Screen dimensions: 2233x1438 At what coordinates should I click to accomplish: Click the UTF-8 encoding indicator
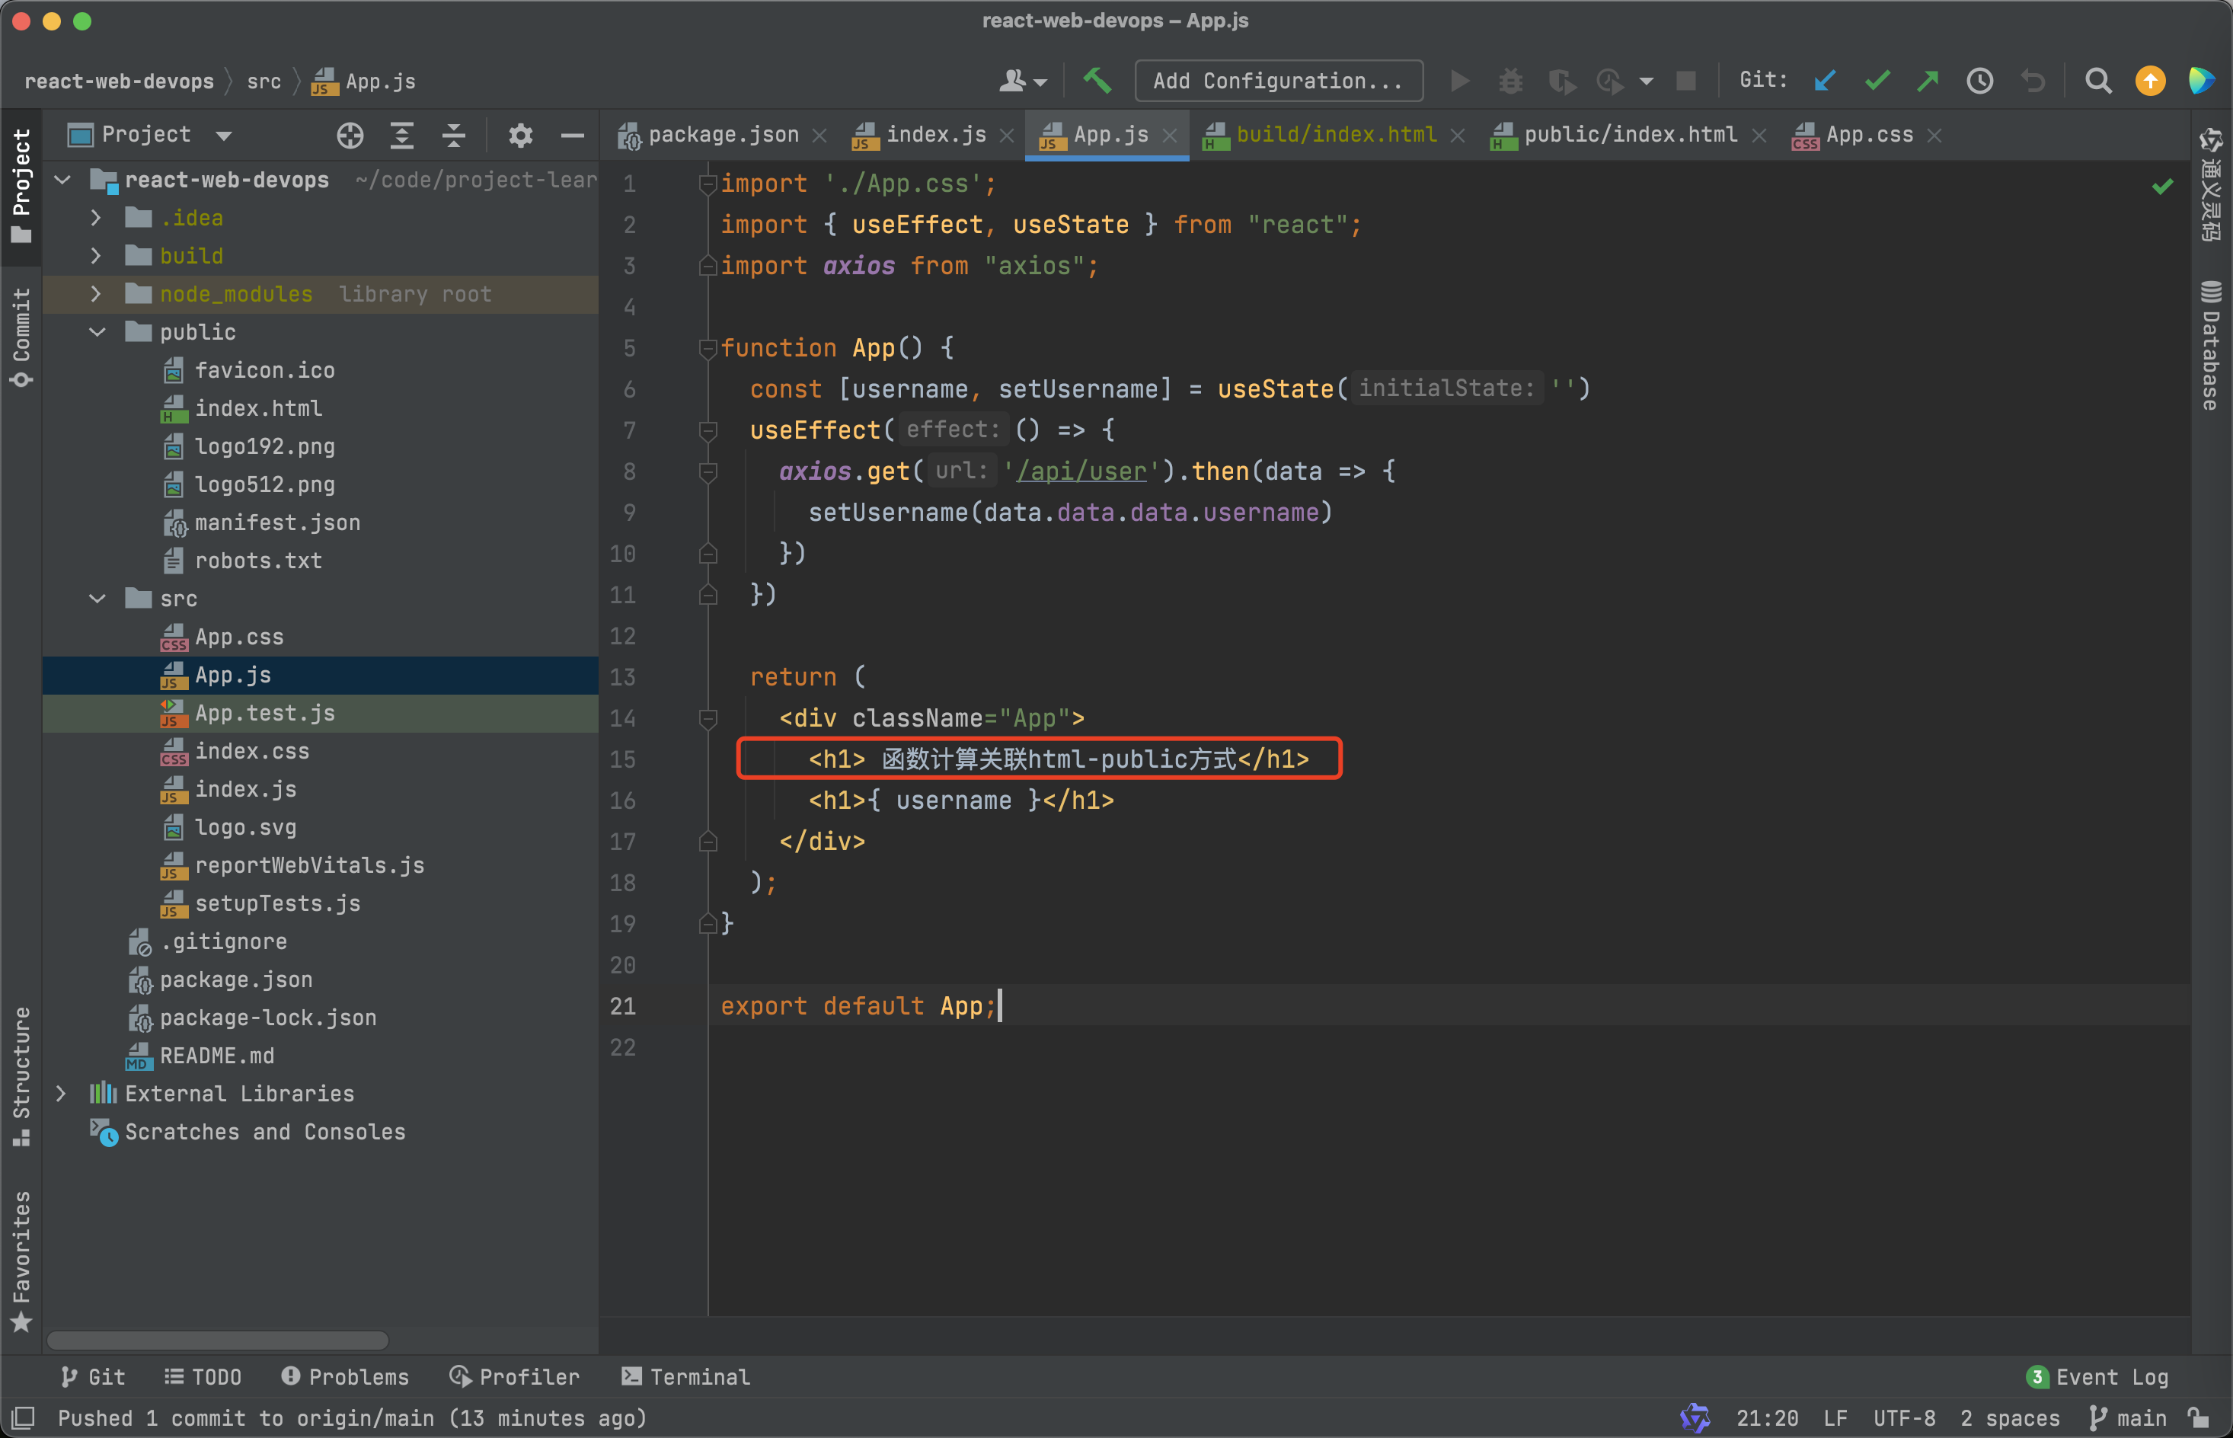[x=1905, y=1417]
